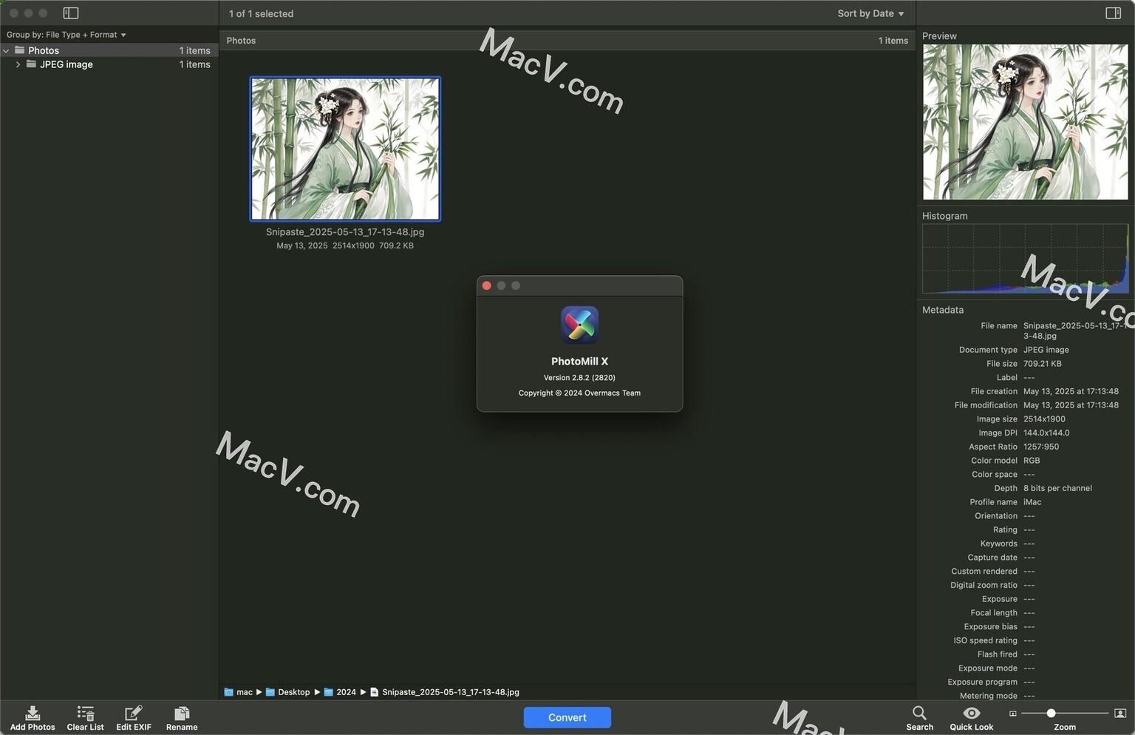Click the Search magnifier icon
The image size is (1135, 735).
tap(919, 713)
